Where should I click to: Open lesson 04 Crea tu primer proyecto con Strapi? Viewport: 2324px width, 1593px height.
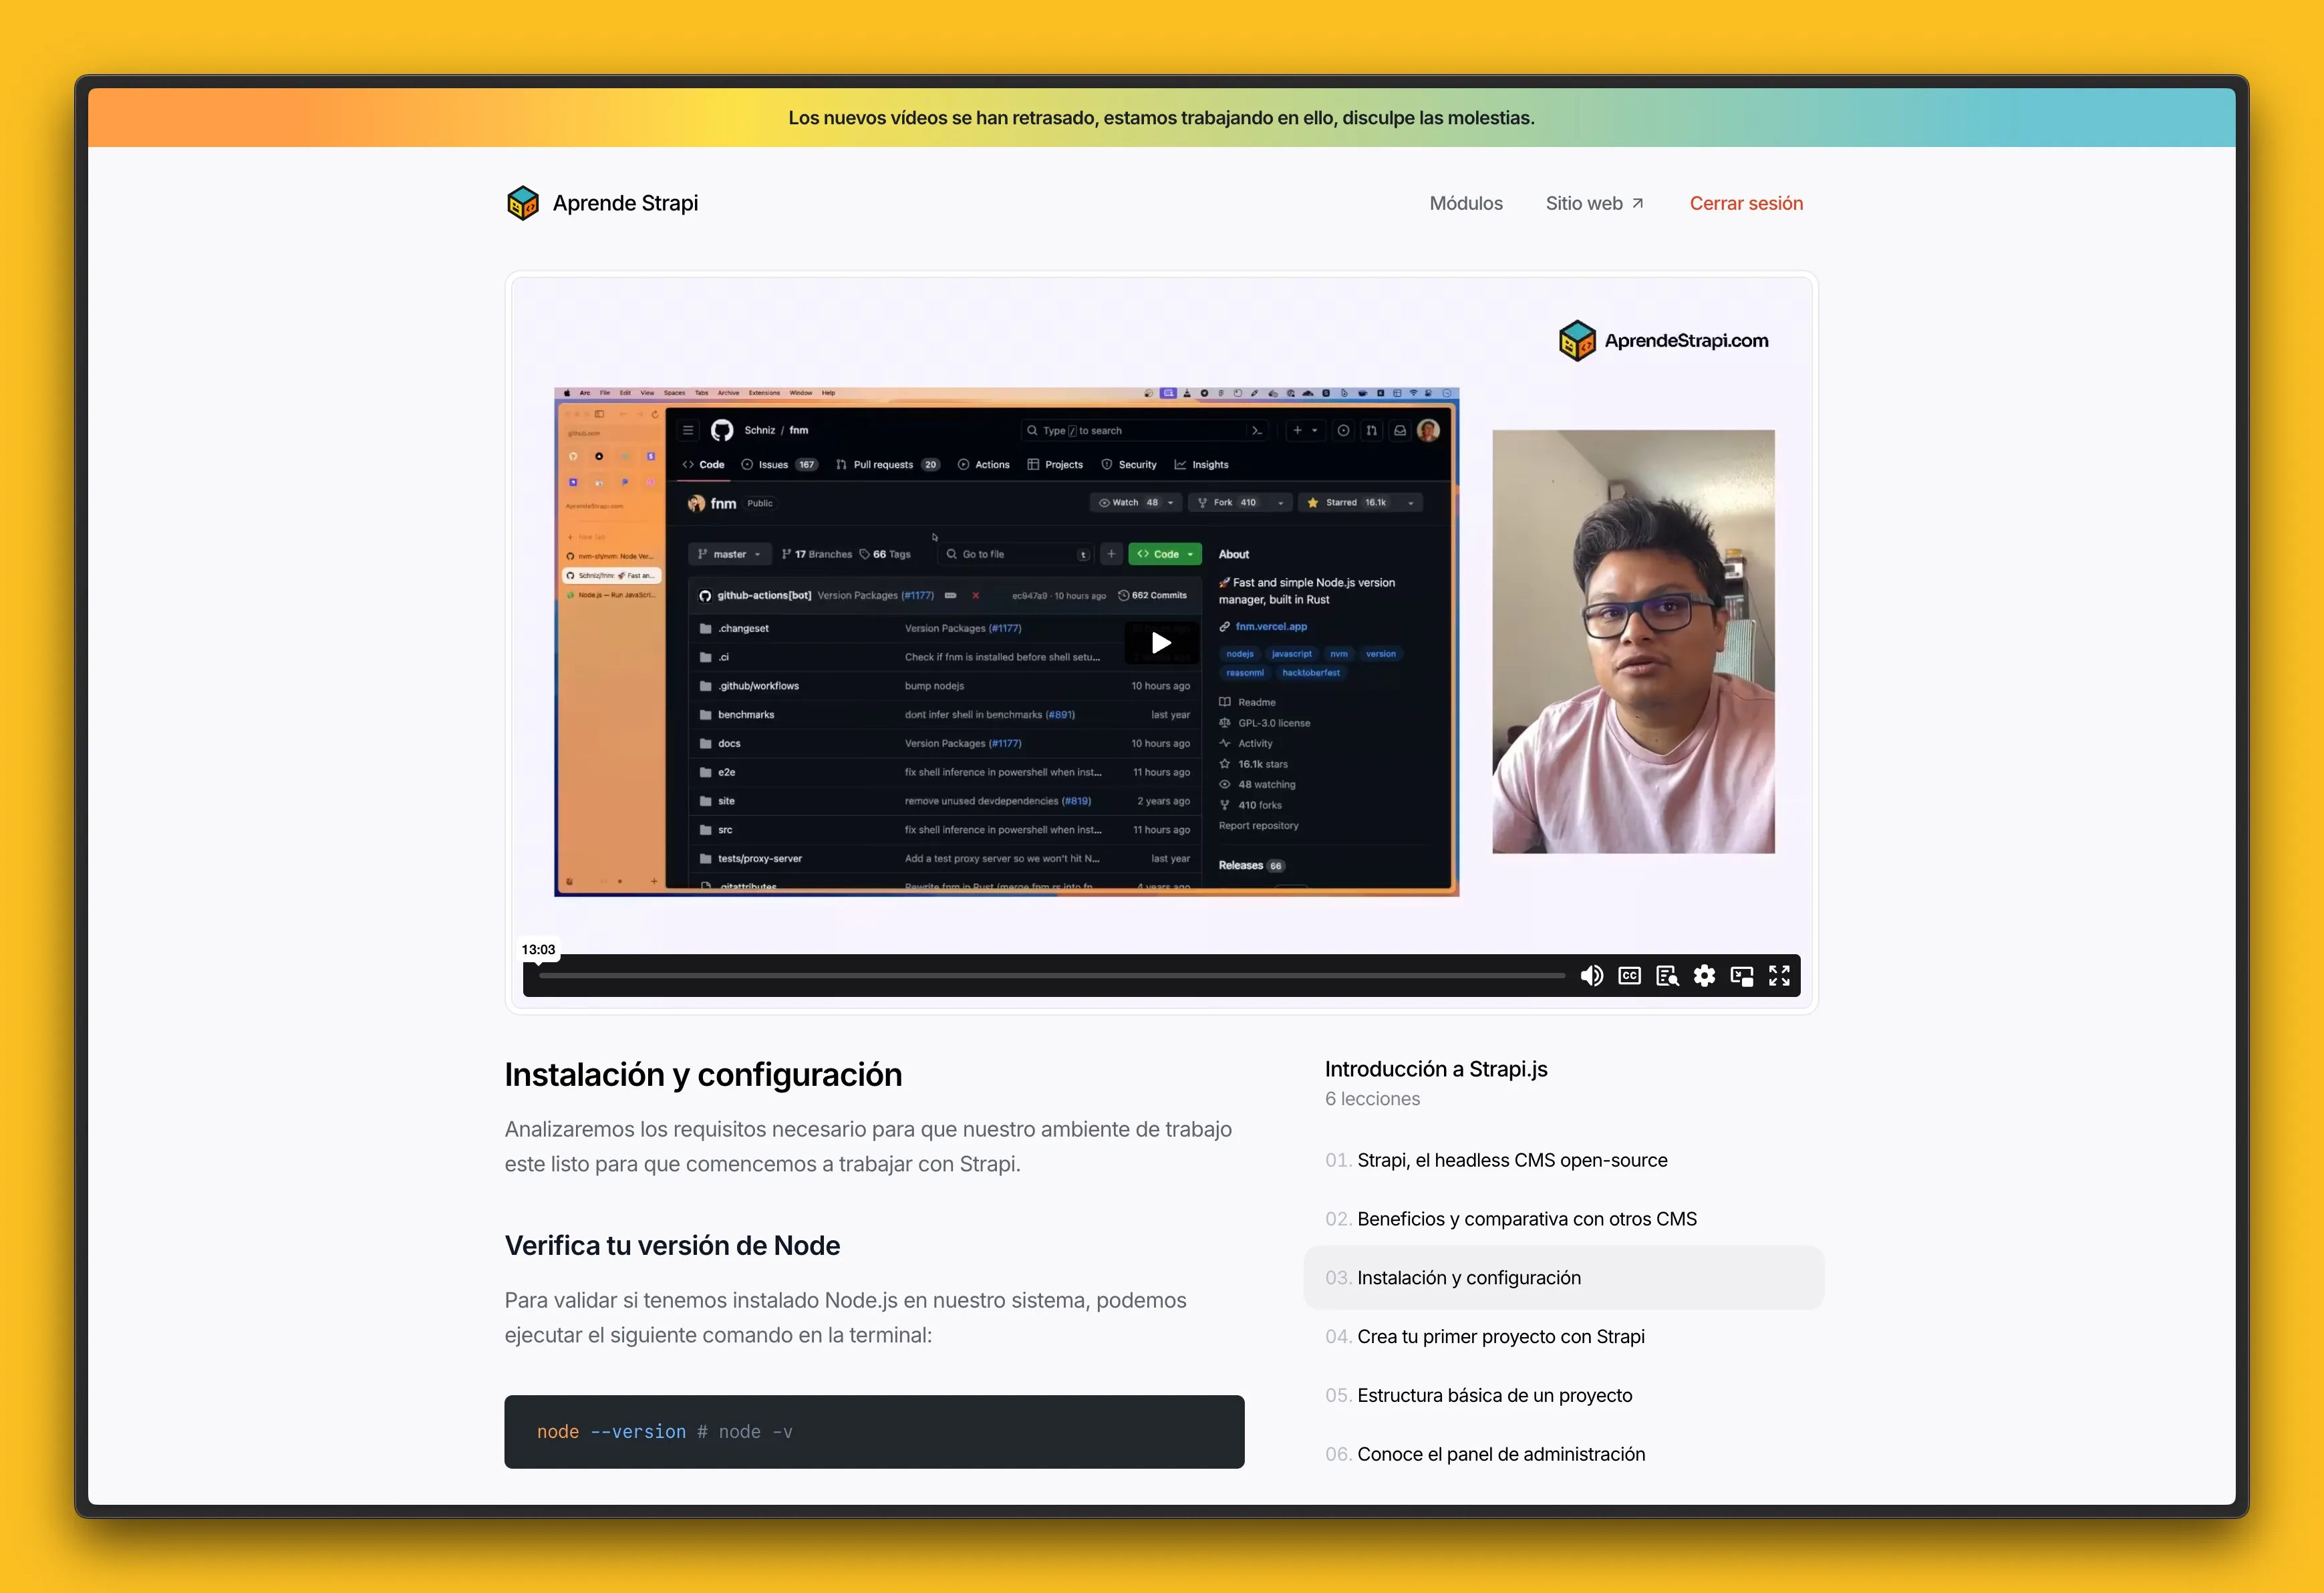point(1485,1336)
